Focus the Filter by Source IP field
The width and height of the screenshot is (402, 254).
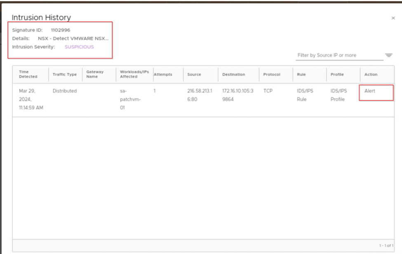pos(338,56)
